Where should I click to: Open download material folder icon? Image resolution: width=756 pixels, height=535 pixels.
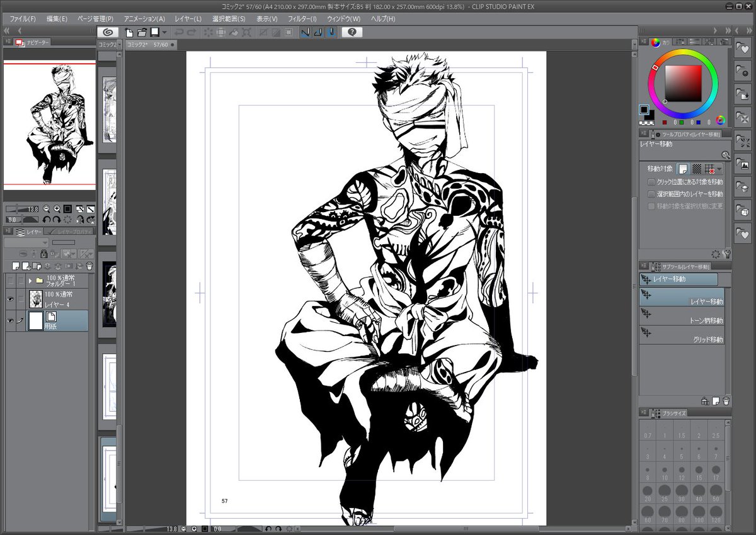[744, 94]
